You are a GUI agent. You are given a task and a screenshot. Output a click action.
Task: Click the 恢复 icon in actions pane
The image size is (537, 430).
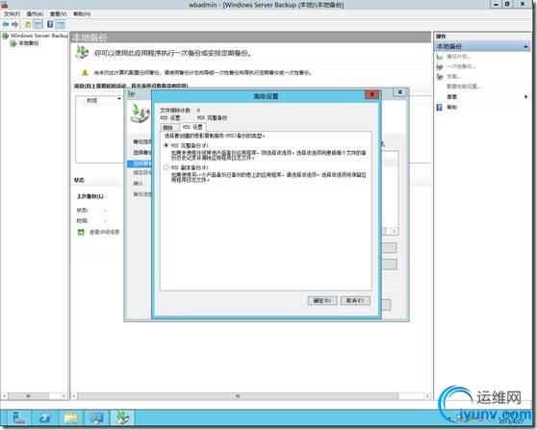440,77
